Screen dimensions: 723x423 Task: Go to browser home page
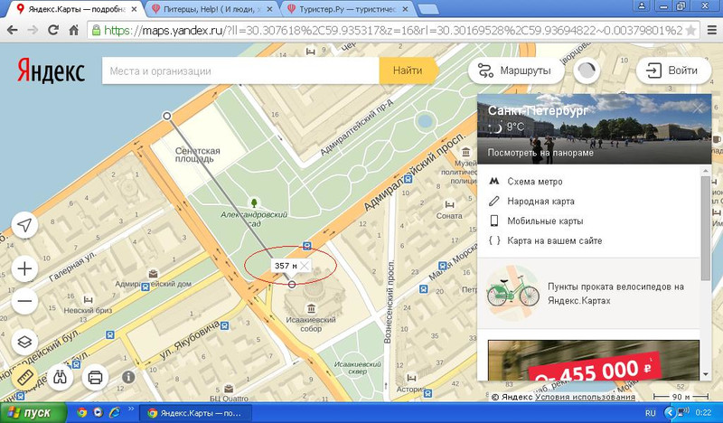74,31
